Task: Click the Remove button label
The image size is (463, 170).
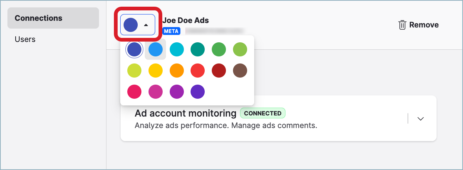Action: pyautogui.click(x=424, y=25)
